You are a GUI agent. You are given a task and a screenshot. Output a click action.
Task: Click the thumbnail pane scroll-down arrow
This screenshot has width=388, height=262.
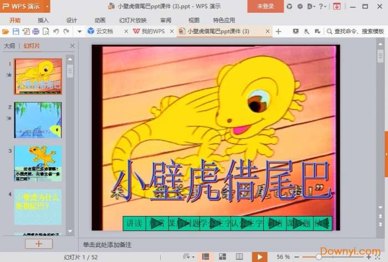click(x=70, y=232)
